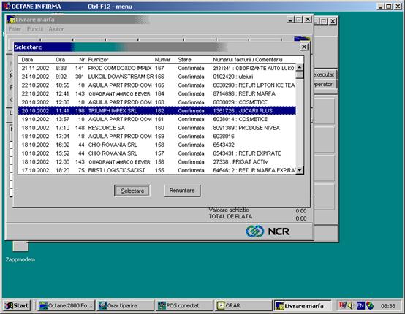The image size is (405, 314).
Task: Open Ajutor menu in Livrare marfa
Action: (x=56, y=29)
